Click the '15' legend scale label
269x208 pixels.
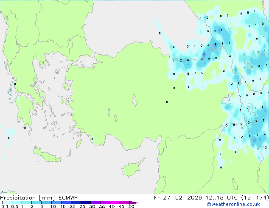(x=63, y=206)
